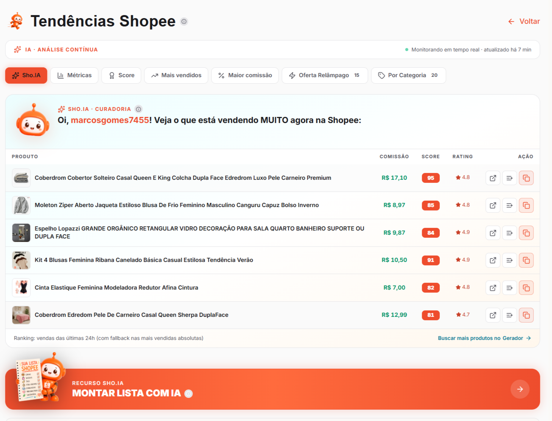Click score badge 91
The image size is (552, 421).
pyautogui.click(x=431, y=260)
